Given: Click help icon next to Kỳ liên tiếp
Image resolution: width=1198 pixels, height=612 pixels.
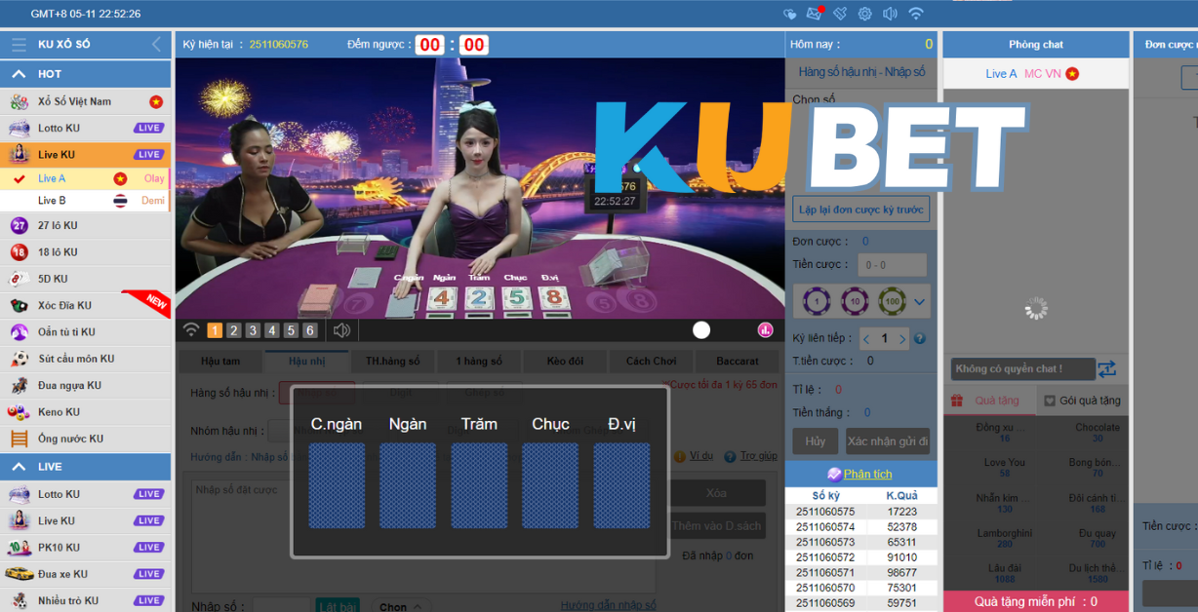Looking at the screenshot, I should pos(919,339).
